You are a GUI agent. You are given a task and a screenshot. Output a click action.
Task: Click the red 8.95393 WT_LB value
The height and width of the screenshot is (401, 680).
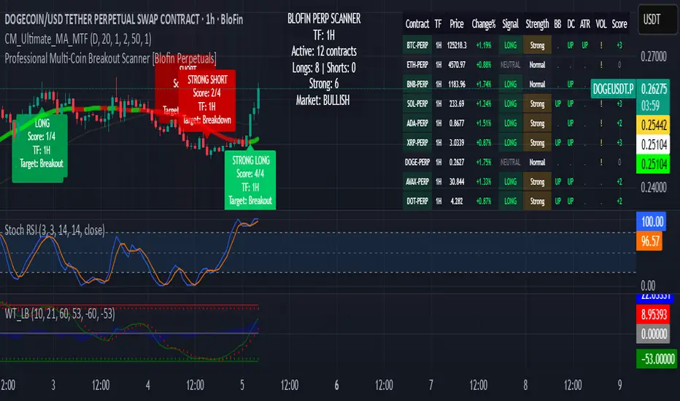click(x=653, y=314)
